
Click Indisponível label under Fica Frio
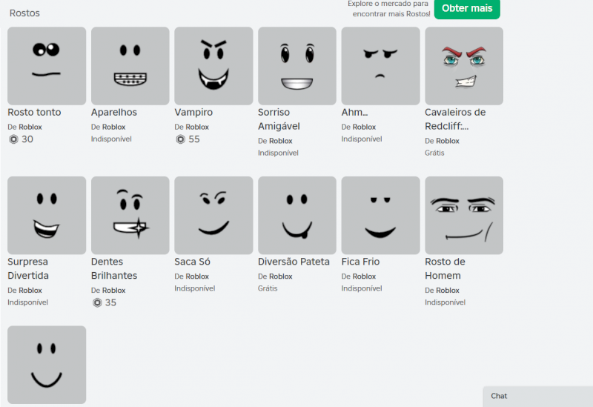point(362,288)
